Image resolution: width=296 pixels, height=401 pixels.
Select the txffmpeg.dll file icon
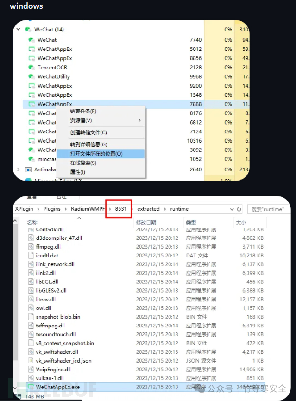[x=31, y=326]
